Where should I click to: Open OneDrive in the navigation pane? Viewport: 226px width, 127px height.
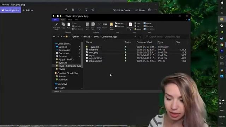62,84
